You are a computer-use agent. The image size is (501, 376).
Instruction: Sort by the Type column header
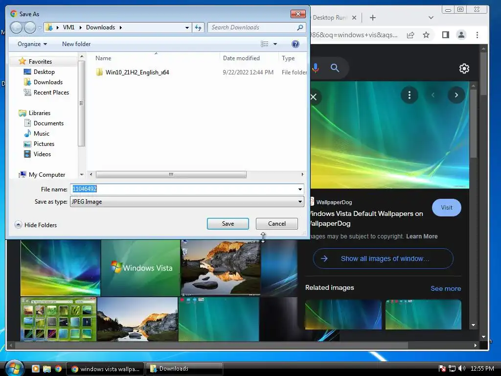[x=288, y=58]
